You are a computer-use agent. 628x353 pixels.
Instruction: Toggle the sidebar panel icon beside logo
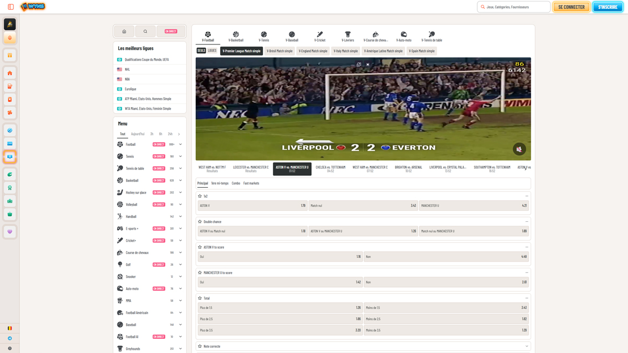10,7
